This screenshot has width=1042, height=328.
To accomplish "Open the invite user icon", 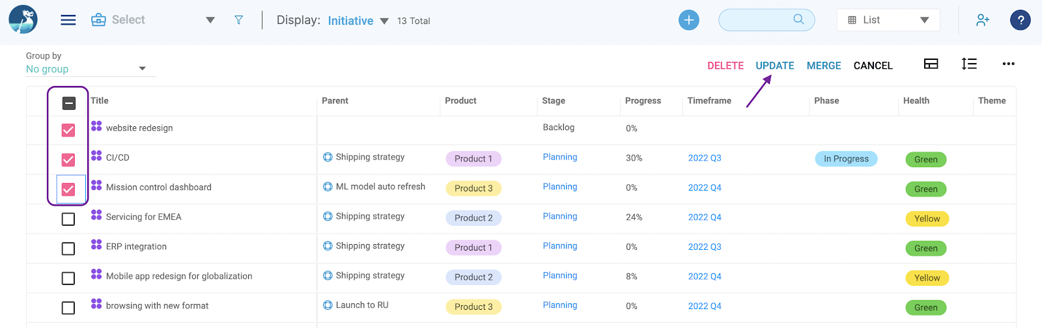I will [983, 20].
